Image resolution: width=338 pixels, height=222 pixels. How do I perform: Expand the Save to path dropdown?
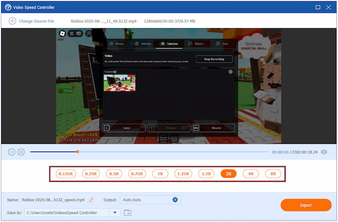115,212
